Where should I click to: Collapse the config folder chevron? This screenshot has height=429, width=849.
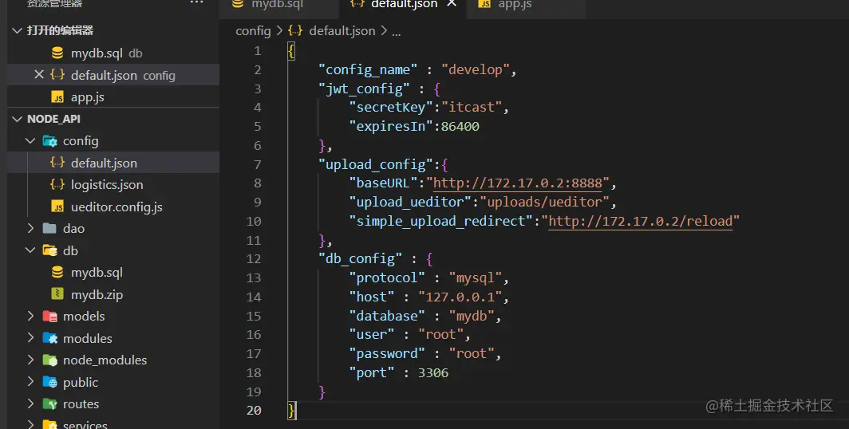(x=30, y=140)
